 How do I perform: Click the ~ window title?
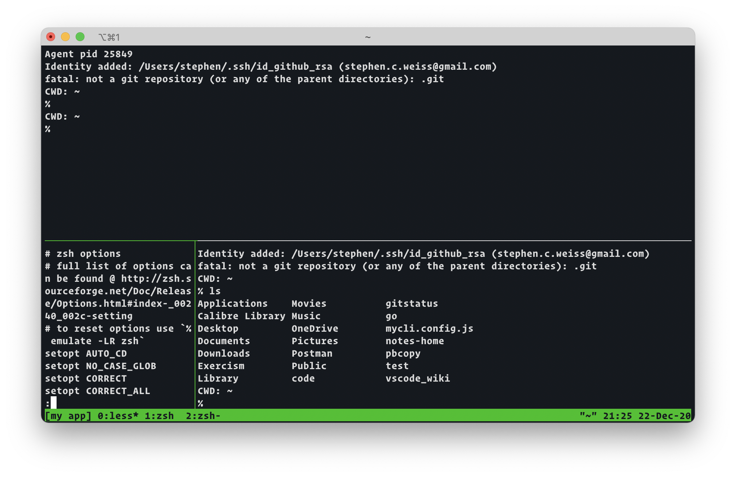[x=368, y=37]
